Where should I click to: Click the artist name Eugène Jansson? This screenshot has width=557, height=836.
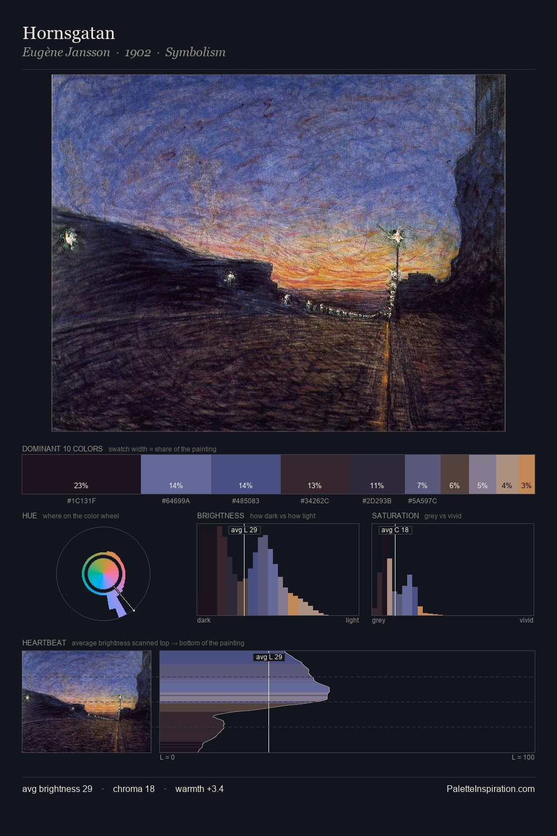click(x=66, y=52)
